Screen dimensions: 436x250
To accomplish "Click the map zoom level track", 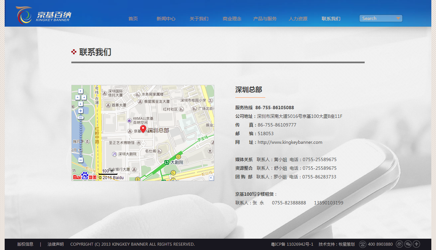I will tap(80, 135).
